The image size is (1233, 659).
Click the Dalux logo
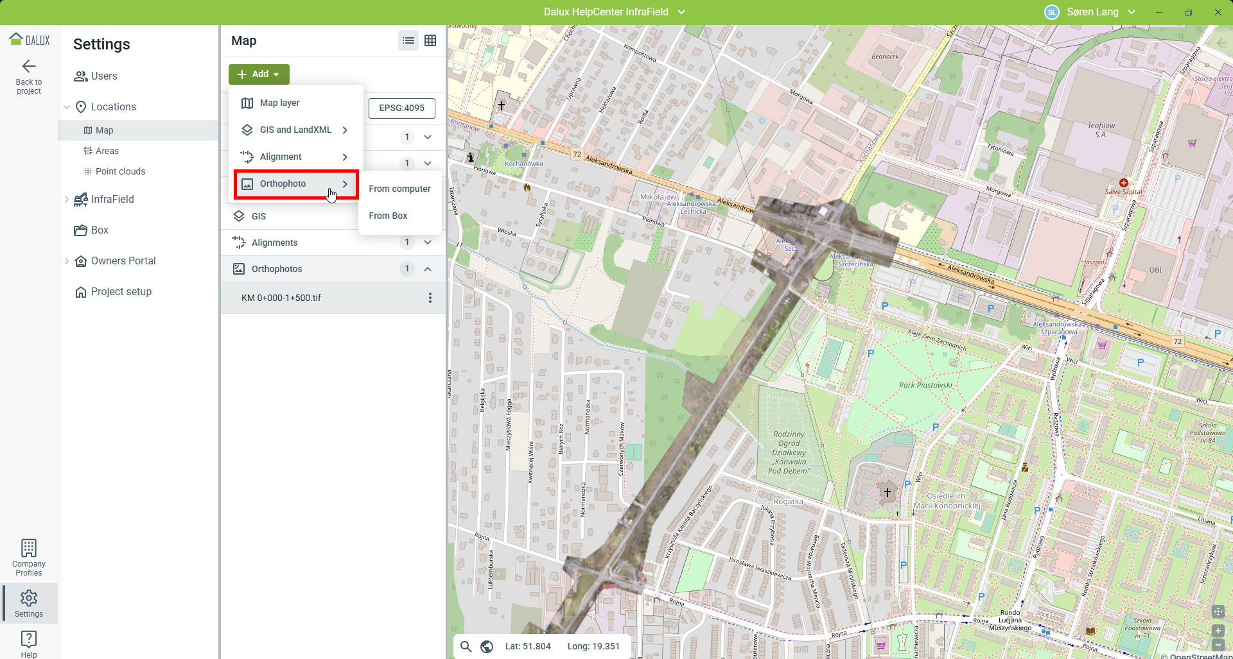29,40
